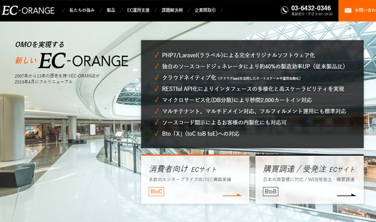The height and width of the screenshot is (222, 376).
Task: Click the black arrow on BtoB card
Action: point(346,195)
